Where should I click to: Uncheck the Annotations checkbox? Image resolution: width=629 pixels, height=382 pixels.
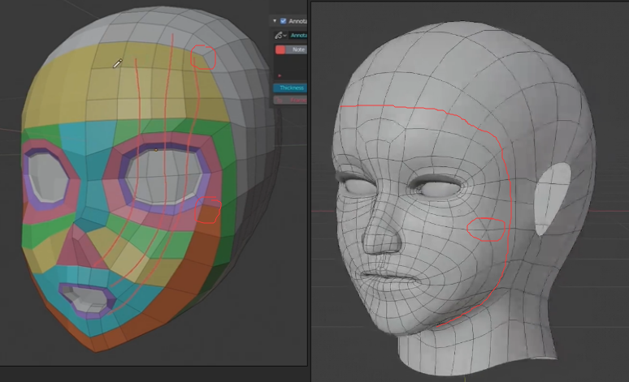pos(283,20)
